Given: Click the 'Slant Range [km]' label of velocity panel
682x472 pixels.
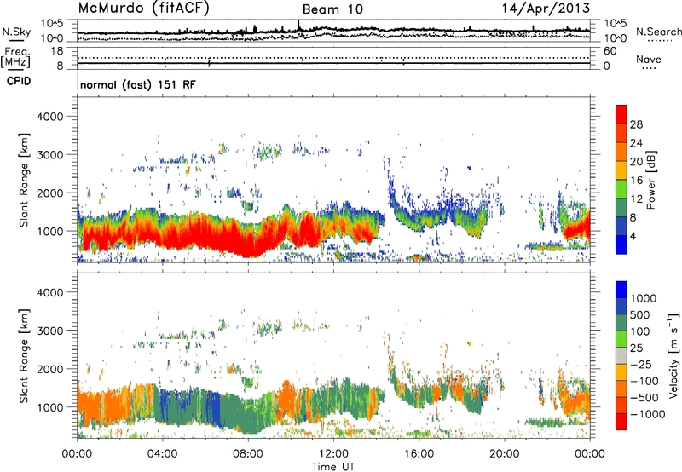Looking at the screenshot, I should [x=24, y=356].
